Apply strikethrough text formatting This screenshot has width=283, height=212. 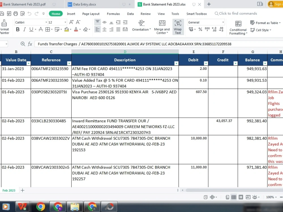click(x=41, y=29)
